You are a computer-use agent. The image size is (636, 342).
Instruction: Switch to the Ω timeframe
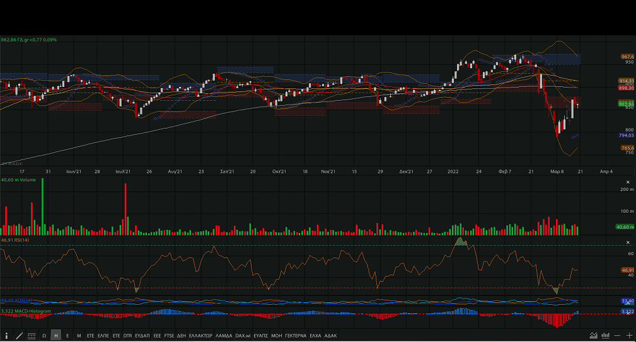point(44,336)
